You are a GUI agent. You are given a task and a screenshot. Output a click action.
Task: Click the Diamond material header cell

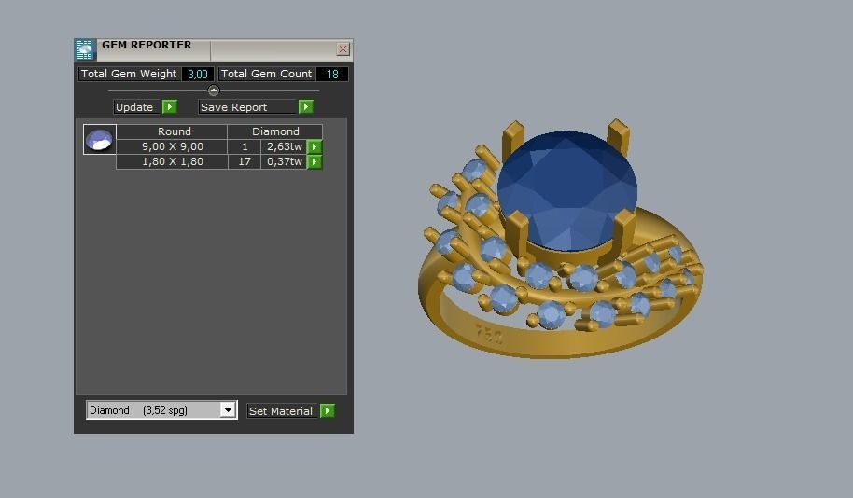(x=275, y=131)
